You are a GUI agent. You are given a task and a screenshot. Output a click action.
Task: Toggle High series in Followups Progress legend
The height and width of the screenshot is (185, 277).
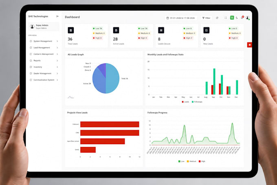[x=202, y=161]
